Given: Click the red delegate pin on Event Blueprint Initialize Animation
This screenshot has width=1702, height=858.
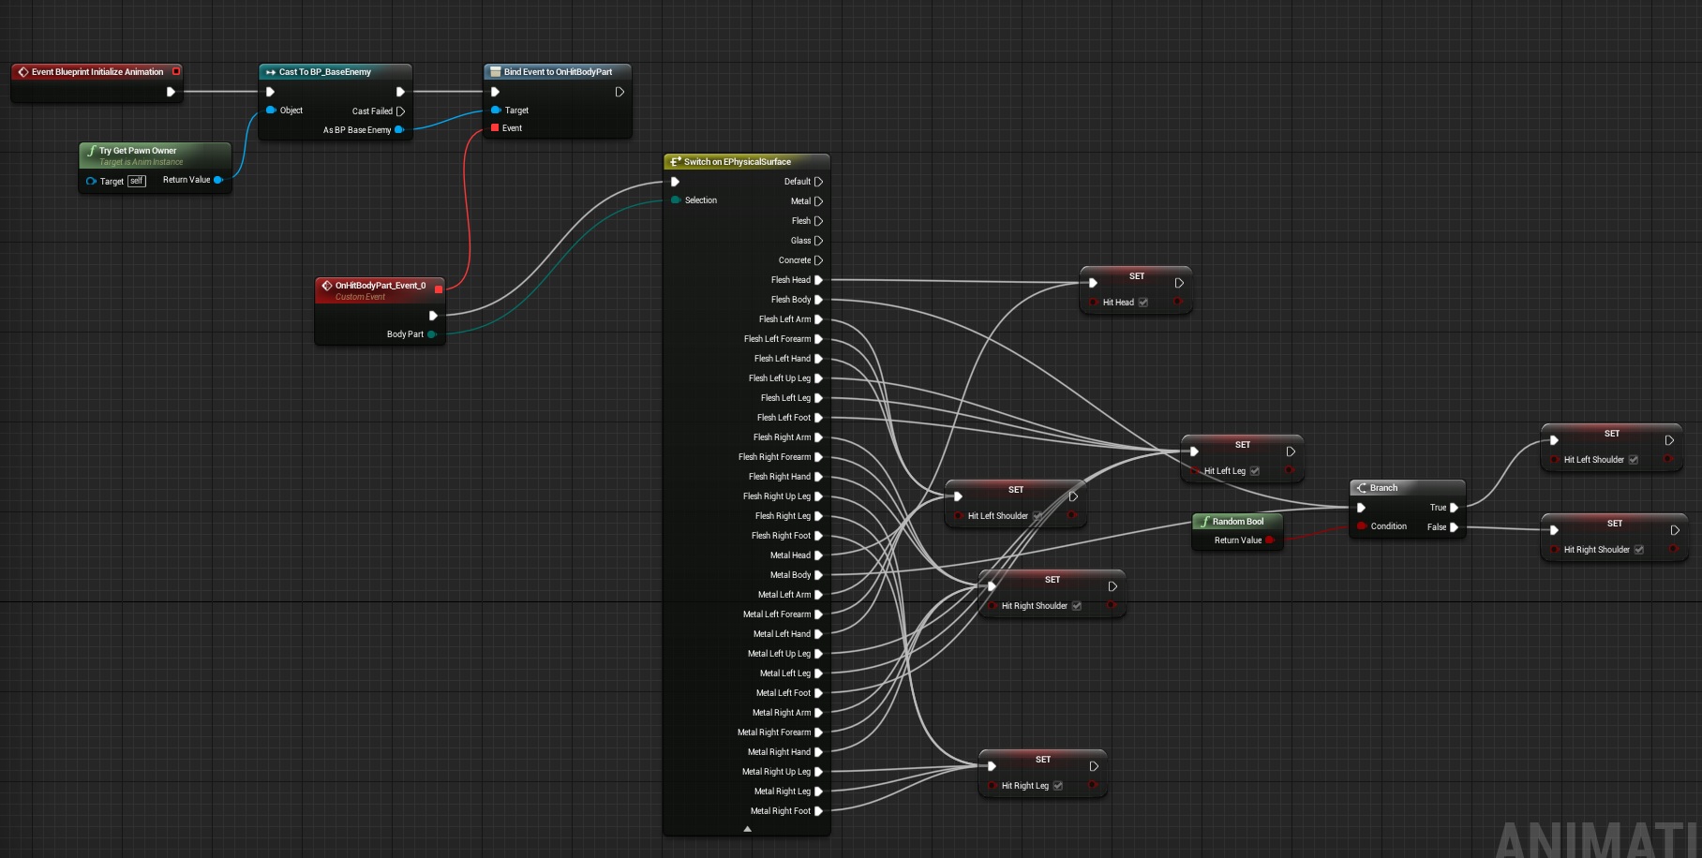Looking at the screenshot, I should pyautogui.click(x=175, y=71).
